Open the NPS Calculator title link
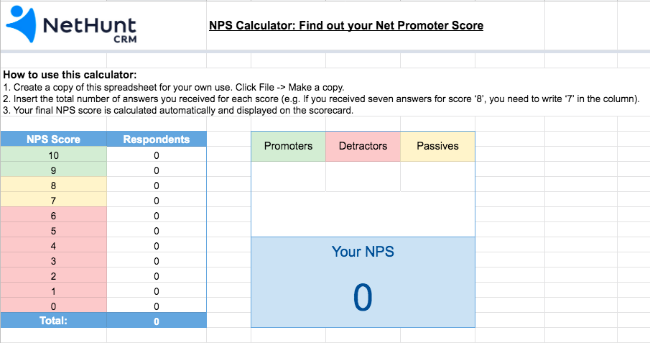 click(346, 25)
